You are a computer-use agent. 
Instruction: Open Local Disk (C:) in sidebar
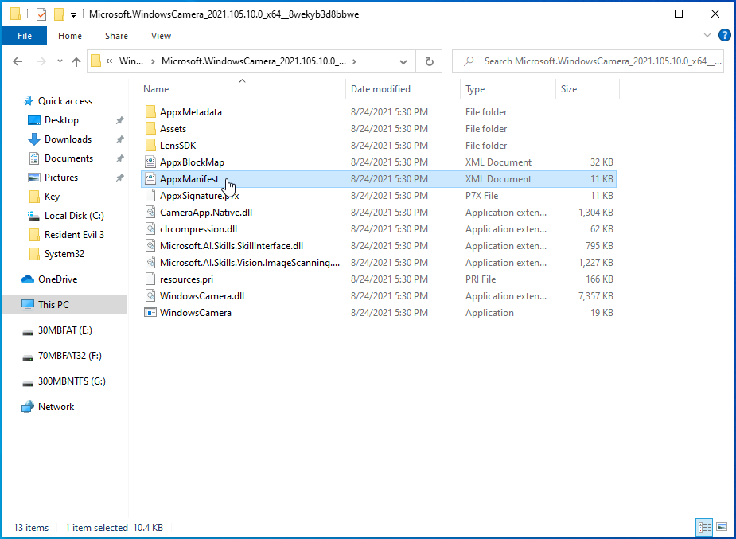pos(74,216)
